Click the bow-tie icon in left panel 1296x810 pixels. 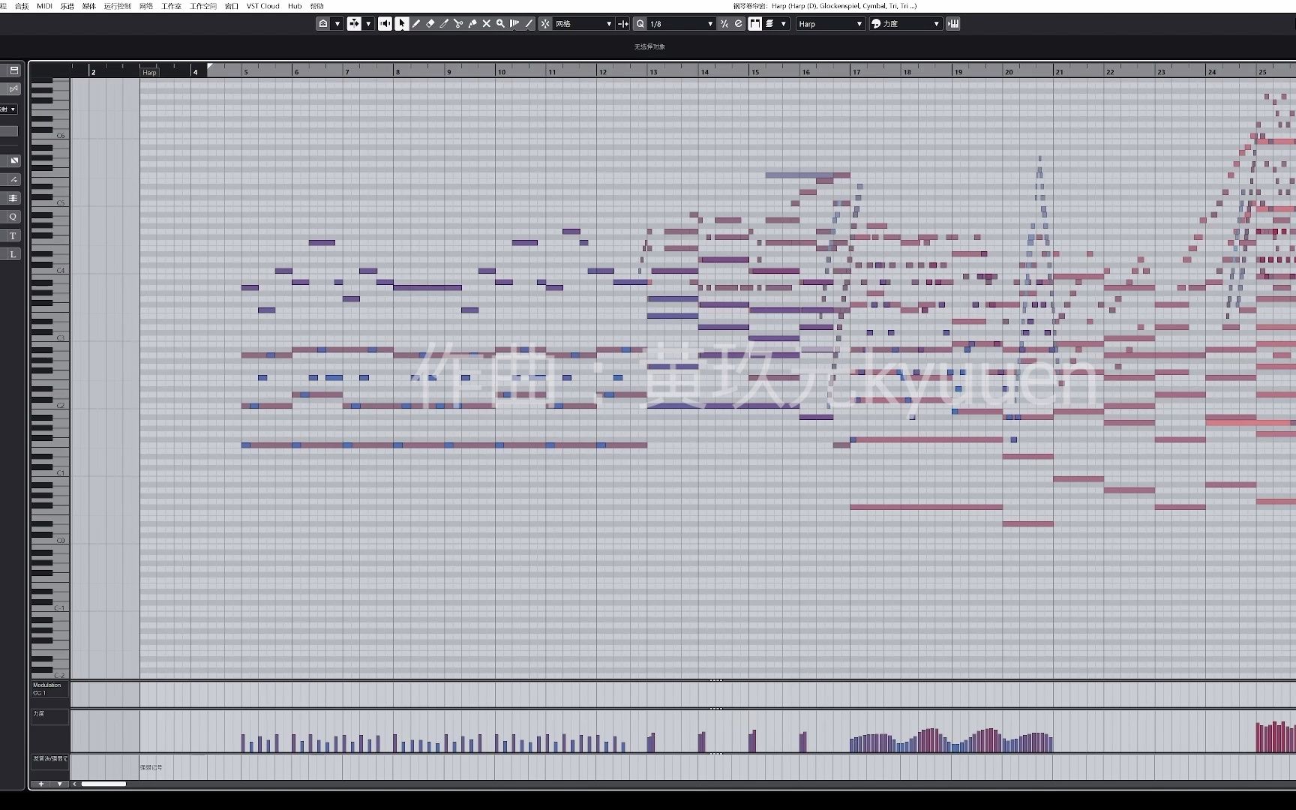click(x=13, y=89)
